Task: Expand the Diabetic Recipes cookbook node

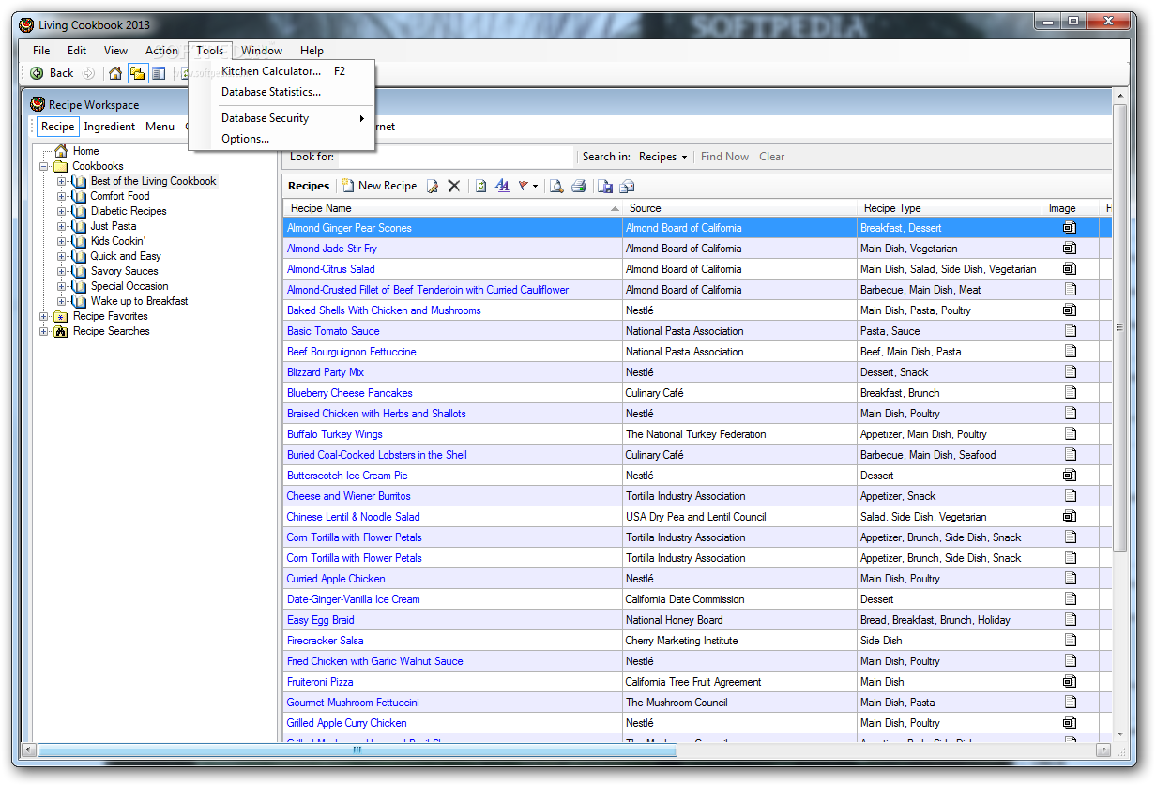Action: [x=61, y=211]
